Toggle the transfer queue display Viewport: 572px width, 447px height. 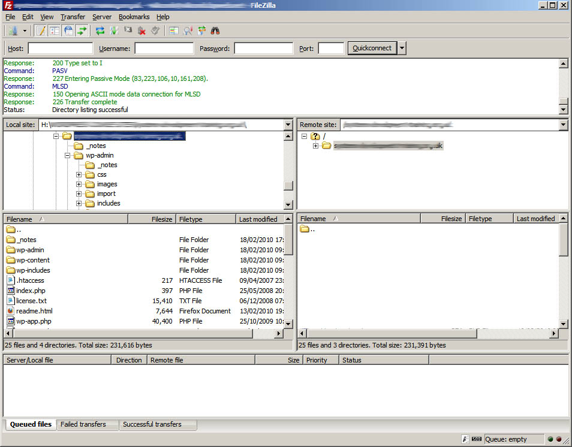[x=83, y=31]
